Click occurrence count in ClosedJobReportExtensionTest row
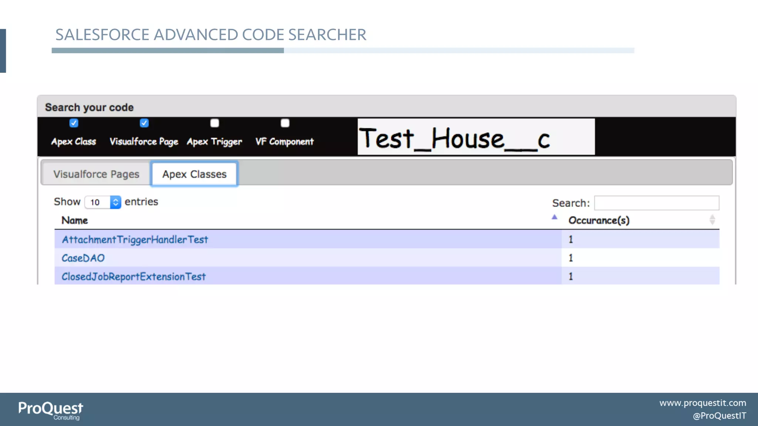The height and width of the screenshot is (426, 758). [571, 277]
